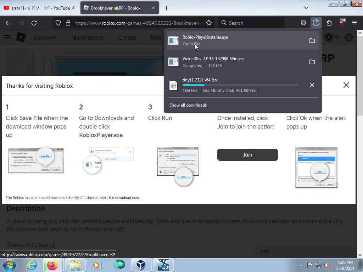Close the YouTube tab

(x=73, y=8)
